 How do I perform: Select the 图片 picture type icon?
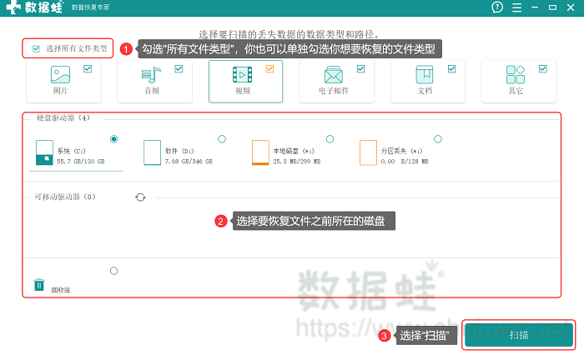(60, 74)
